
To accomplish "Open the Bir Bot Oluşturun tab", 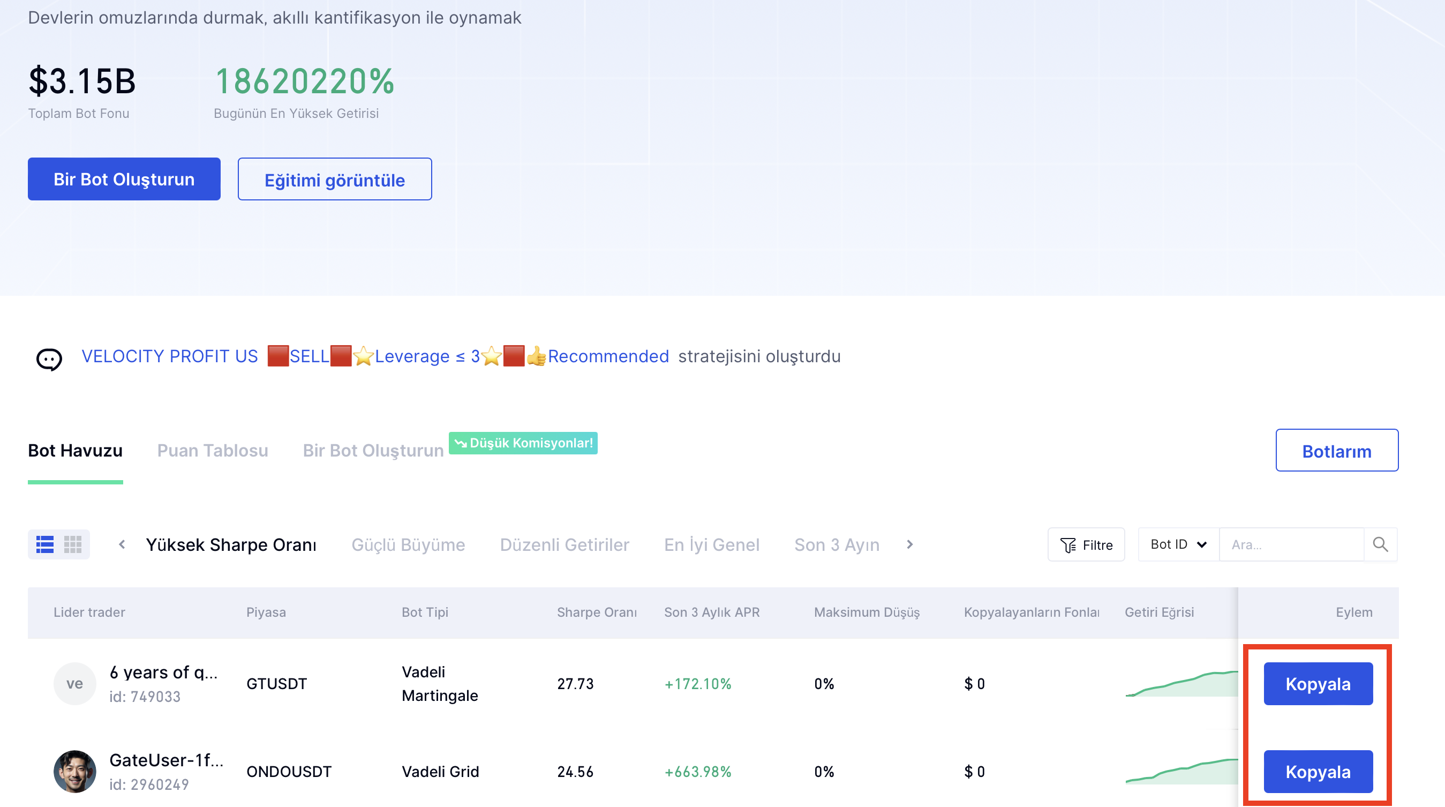I will [x=373, y=451].
